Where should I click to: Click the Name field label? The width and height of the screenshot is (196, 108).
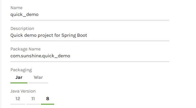pos(17,8)
